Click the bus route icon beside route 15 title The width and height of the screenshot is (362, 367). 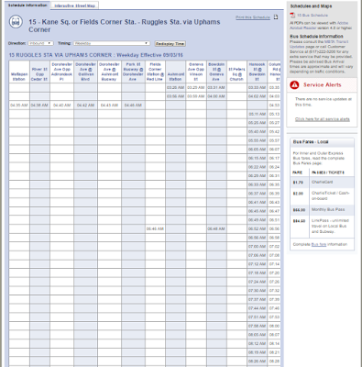(16, 22)
